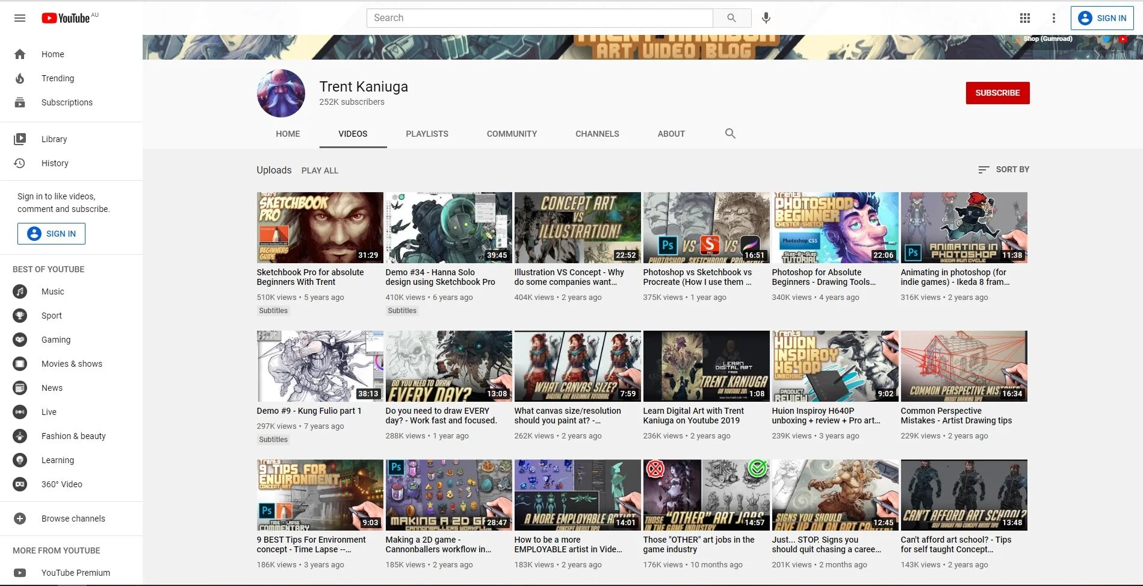
Task: Click the red Subscribe button
Action: (x=997, y=93)
